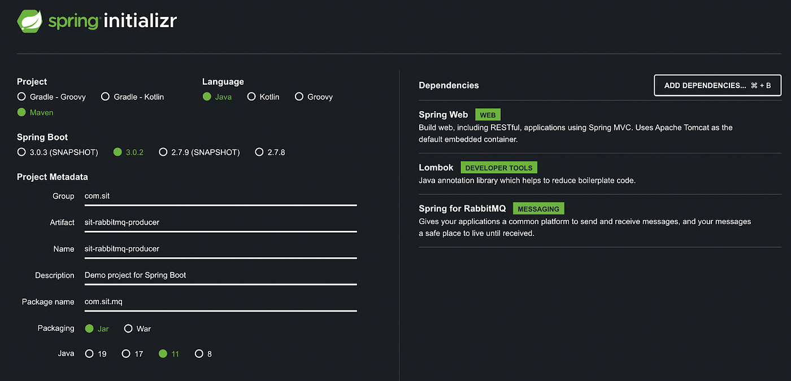Select Spring Boot version 3.0.2

click(x=128, y=152)
